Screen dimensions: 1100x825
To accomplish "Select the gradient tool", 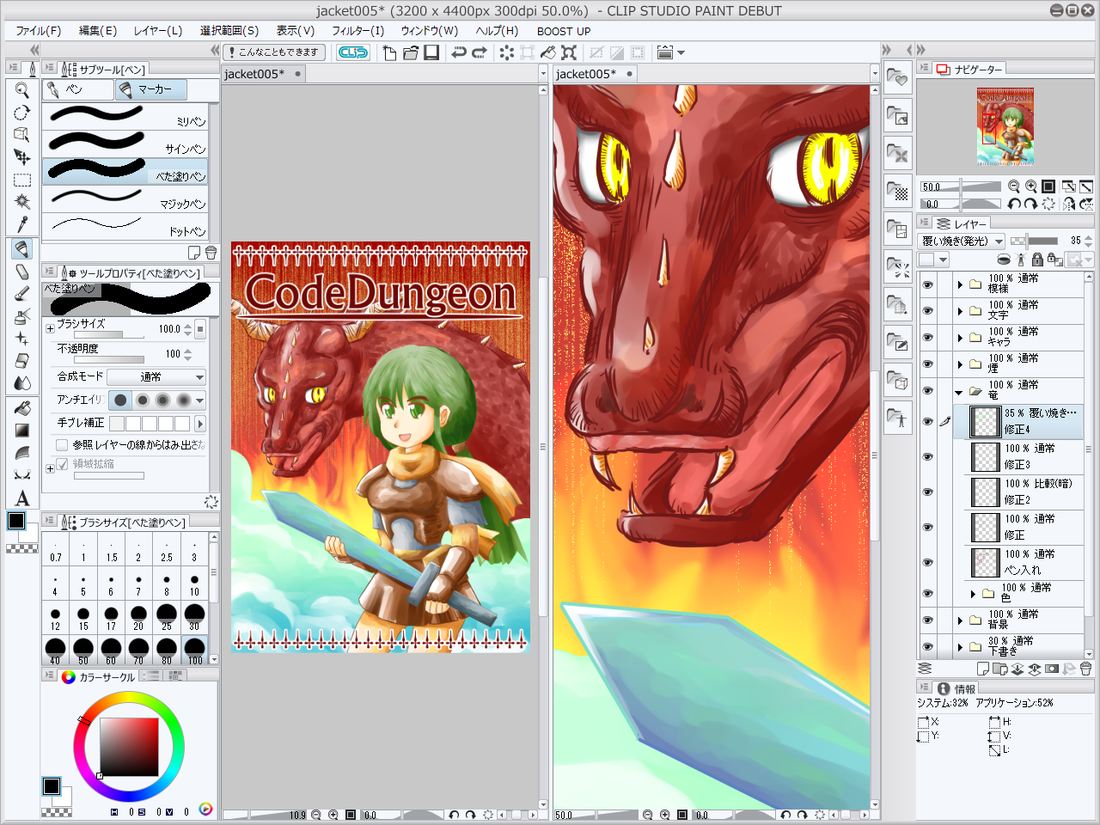I will (x=22, y=431).
